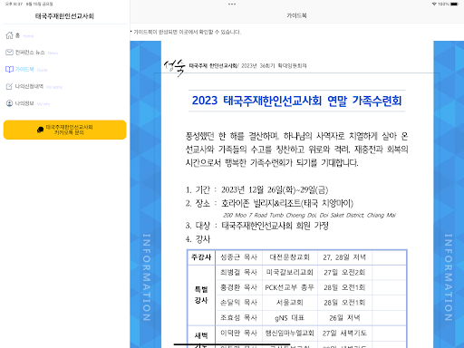Screen dimensions: 464x348
Task: Select the open-book Guide icon
Action: [9, 69]
